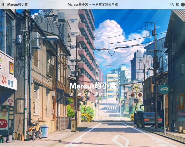Click the solid circle icon in top bar
This screenshot has width=185, height=147.
[182, 4]
